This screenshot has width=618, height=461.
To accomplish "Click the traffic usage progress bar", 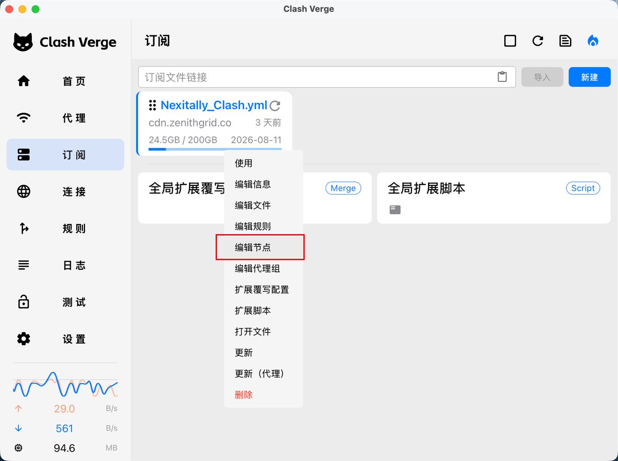I will (x=215, y=149).
